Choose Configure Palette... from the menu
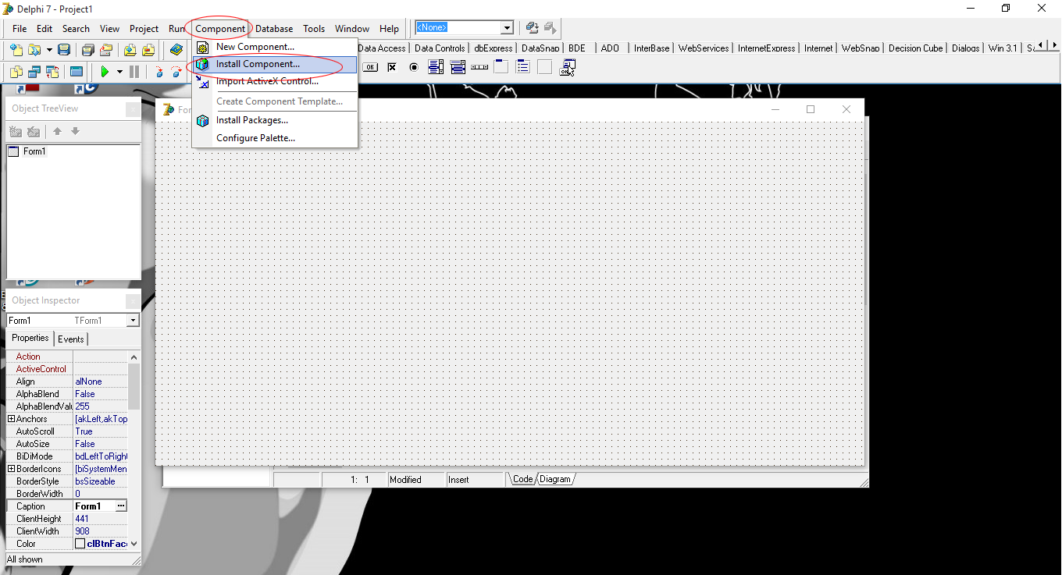Screen dimensions: 1062x575 (x=274, y=138)
